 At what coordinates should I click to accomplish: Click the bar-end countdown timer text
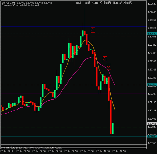pyautogui.click(x=20, y=5)
